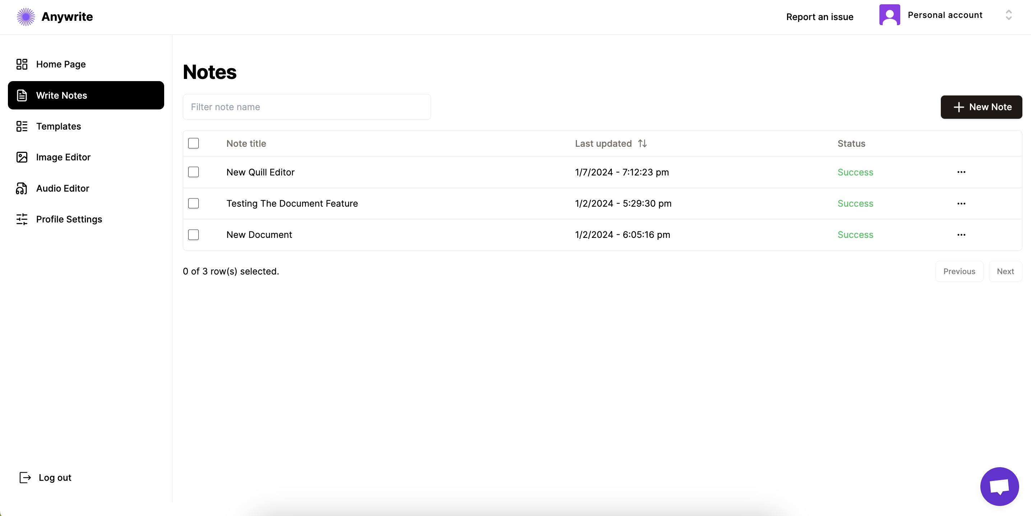The height and width of the screenshot is (516, 1031).
Task: Toggle the select-all header checkbox
Action: 193,143
